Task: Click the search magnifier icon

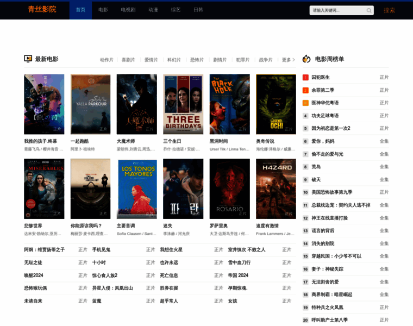Action: [x=369, y=10]
